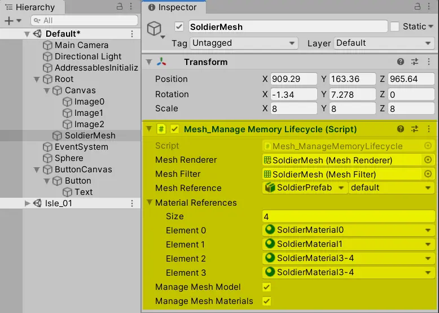The width and height of the screenshot is (439, 313).
Task: Open Element 1 SoldierMaterial1 dropdown
Action: (x=349, y=244)
